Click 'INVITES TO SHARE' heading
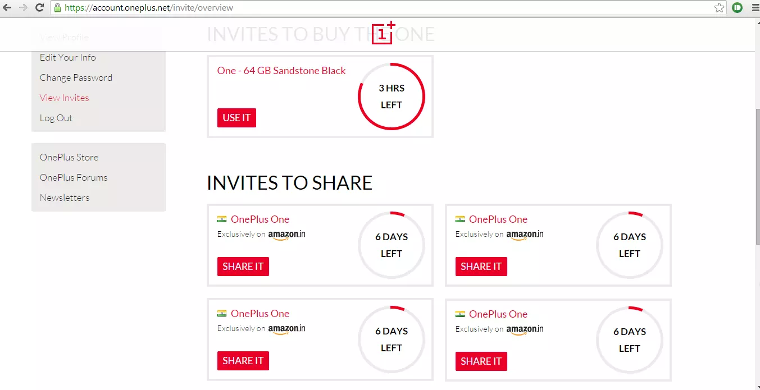Image resolution: width=760 pixels, height=390 pixels. pyautogui.click(x=289, y=183)
